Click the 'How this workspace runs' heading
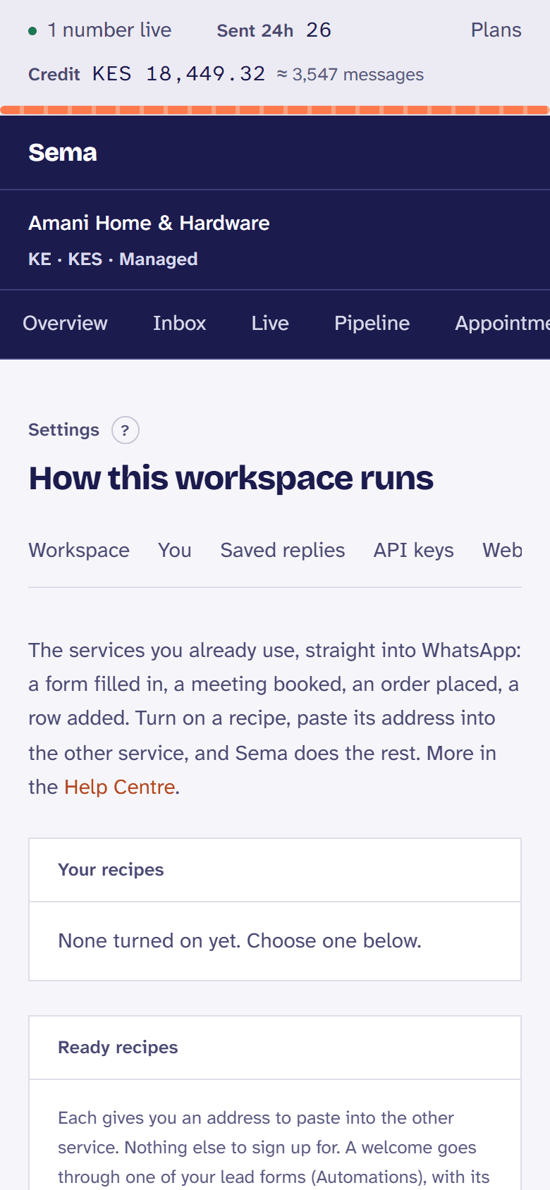 (231, 478)
